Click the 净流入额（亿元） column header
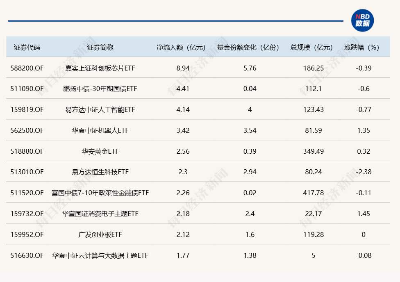Image resolution: width=400 pixels, height=282 pixels. [x=183, y=47]
